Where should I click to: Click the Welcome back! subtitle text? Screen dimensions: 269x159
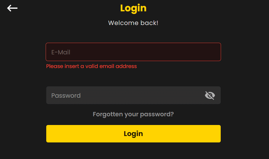pyautogui.click(x=133, y=23)
